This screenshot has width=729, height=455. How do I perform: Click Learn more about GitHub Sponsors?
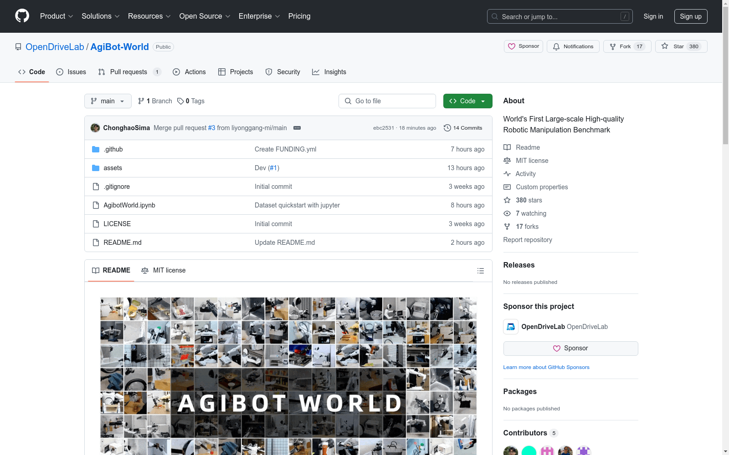(546, 367)
